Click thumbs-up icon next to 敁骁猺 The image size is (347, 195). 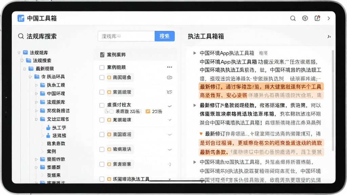[48, 135]
